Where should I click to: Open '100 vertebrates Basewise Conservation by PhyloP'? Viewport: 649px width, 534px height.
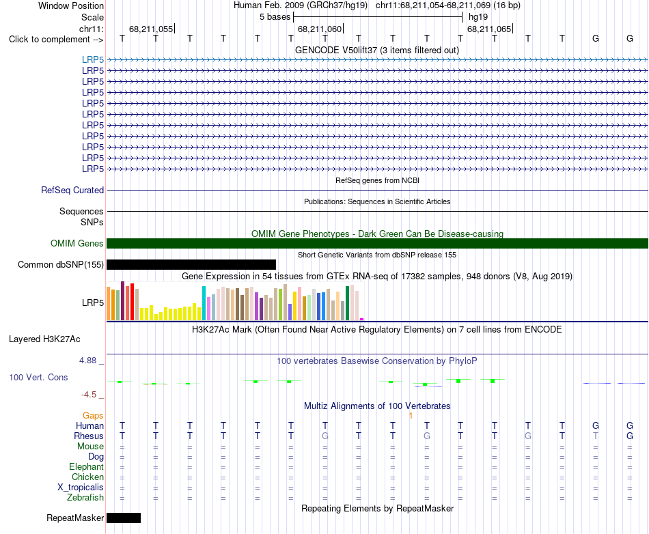coord(377,361)
